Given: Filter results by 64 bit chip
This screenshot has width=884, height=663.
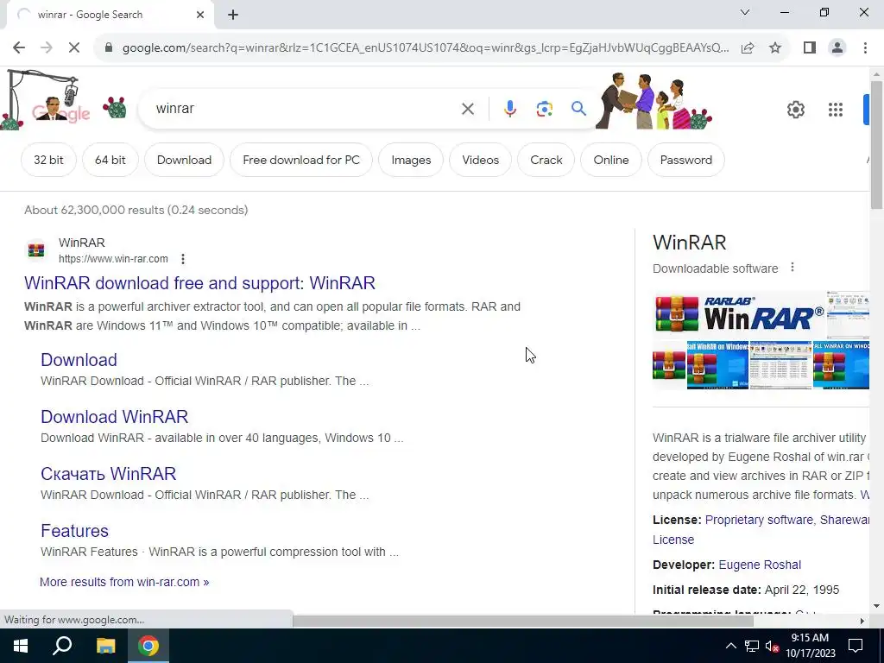Looking at the screenshot, I should (110, 160).
